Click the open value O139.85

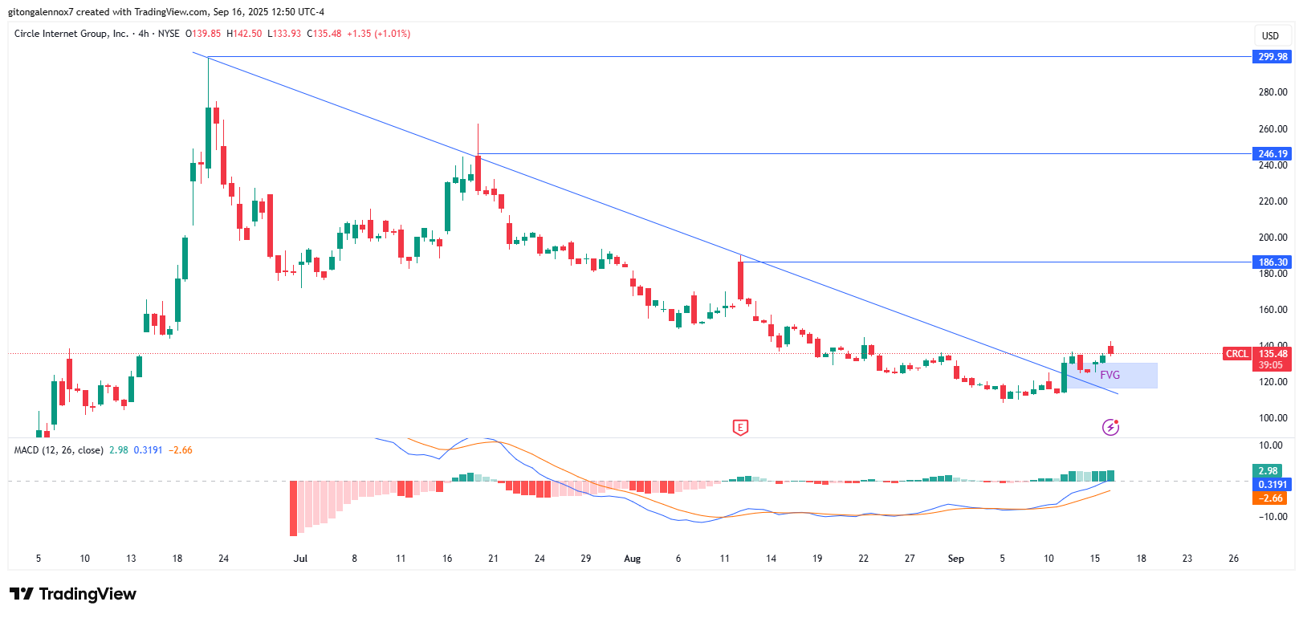click(x=203, y=34)
